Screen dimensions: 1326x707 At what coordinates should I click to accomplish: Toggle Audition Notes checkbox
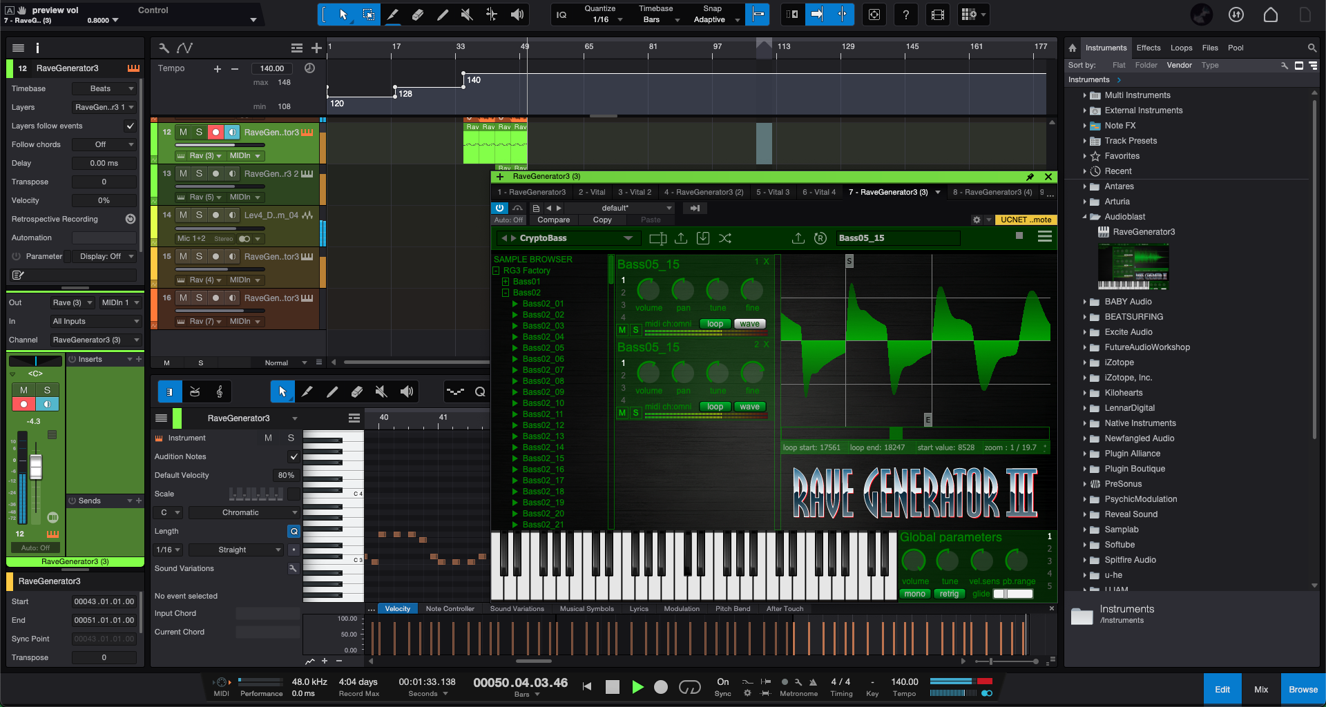294,456
